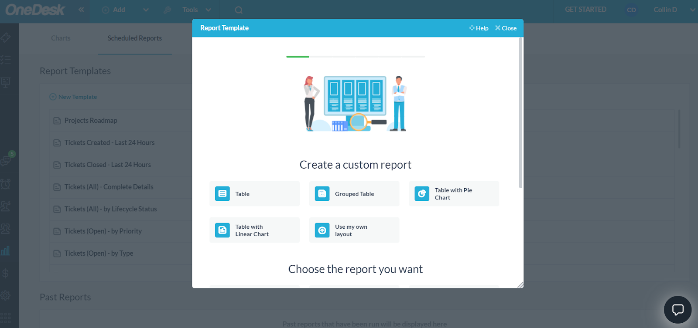
Task: Open the GET STARTED link
Action: coord(585,10)
